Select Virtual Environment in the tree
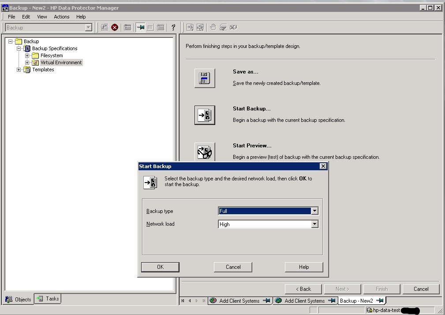 [x=61, y=62]
